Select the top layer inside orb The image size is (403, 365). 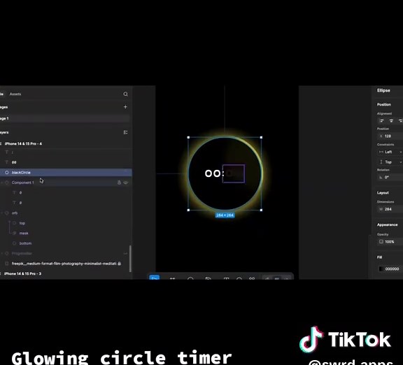point(22,223)
